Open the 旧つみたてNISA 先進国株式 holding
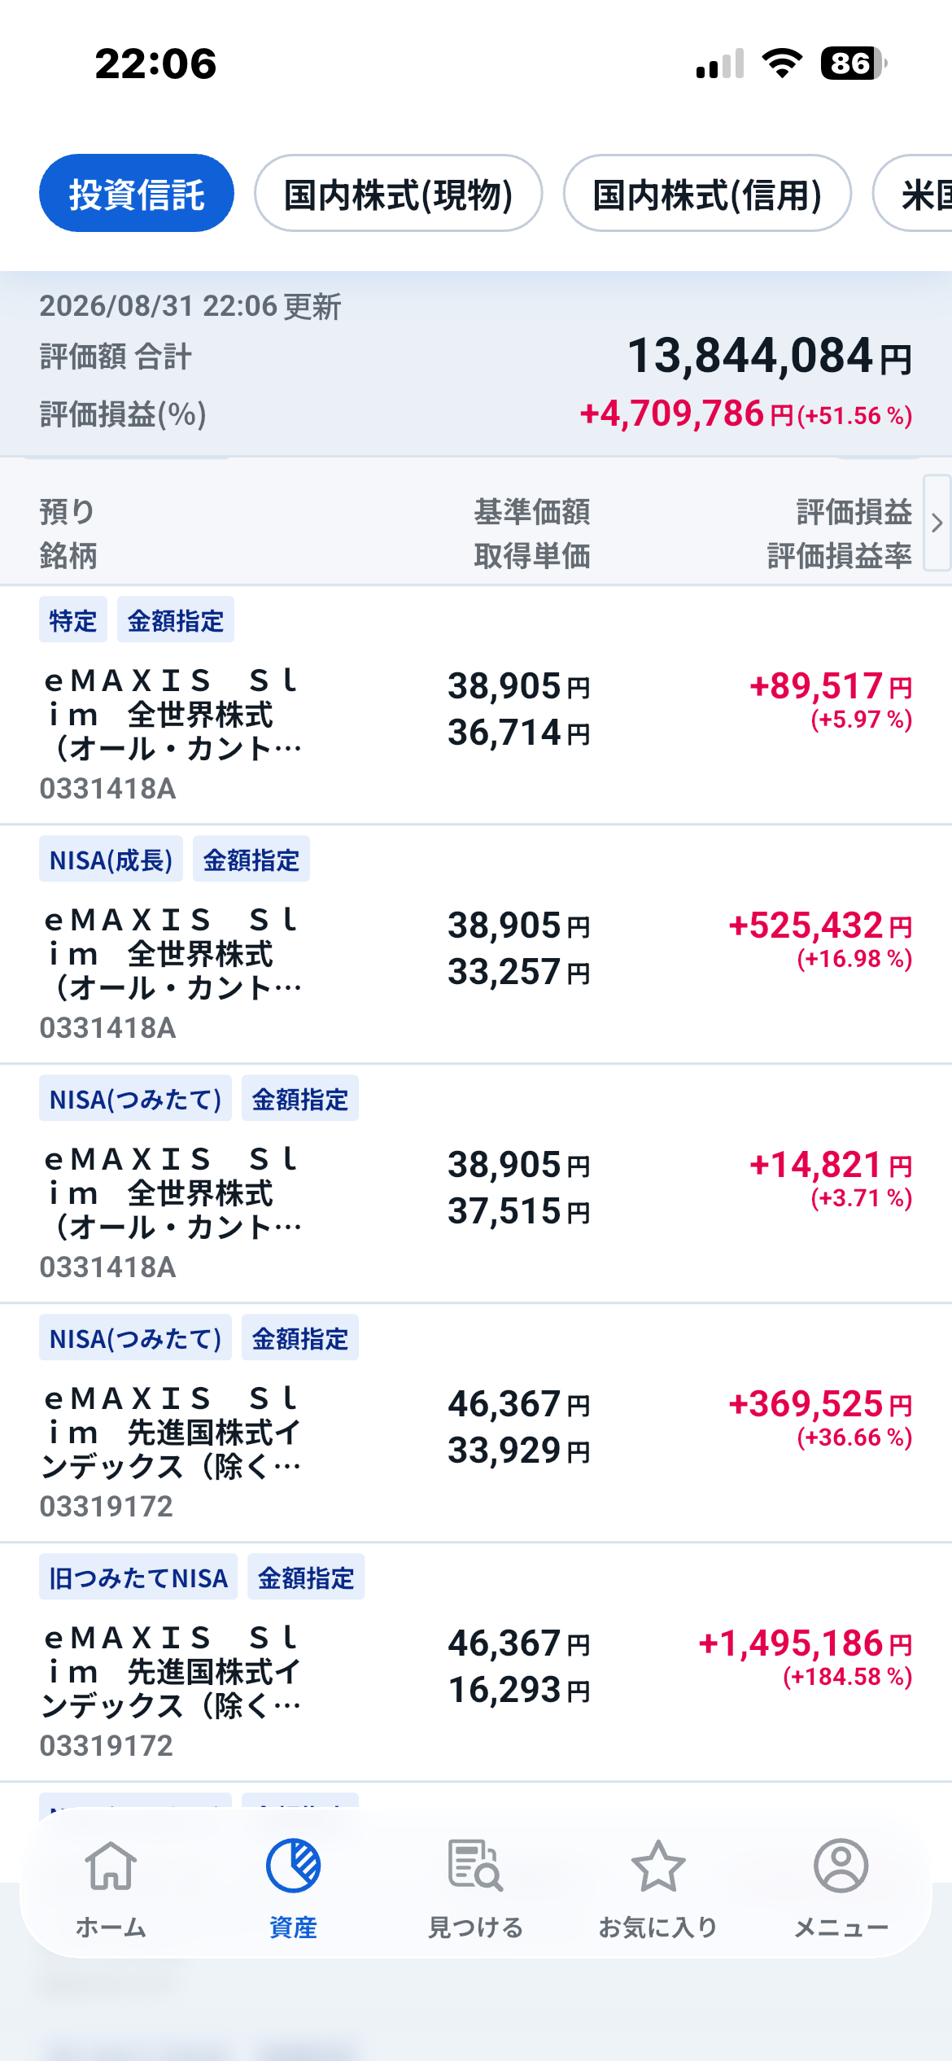 [x=476, y=1662]
